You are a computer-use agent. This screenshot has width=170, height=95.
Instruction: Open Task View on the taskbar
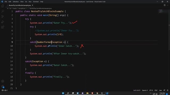coord(73,93)
